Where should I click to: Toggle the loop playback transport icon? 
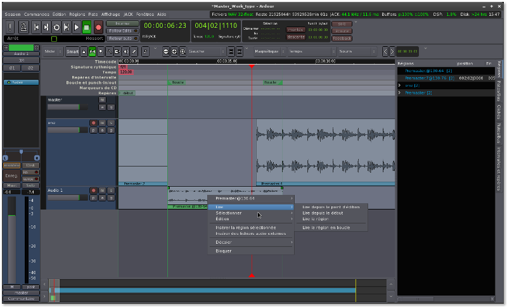click(56, 27)
